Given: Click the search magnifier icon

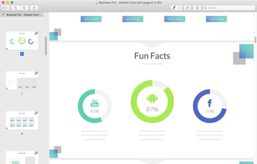Looking at the screenshot, I should point(205,8).
